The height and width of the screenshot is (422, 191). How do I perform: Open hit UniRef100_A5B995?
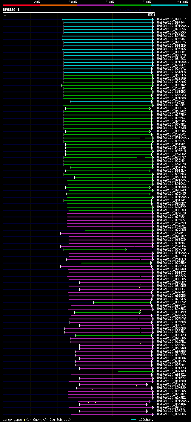click(x=171, y=32)
